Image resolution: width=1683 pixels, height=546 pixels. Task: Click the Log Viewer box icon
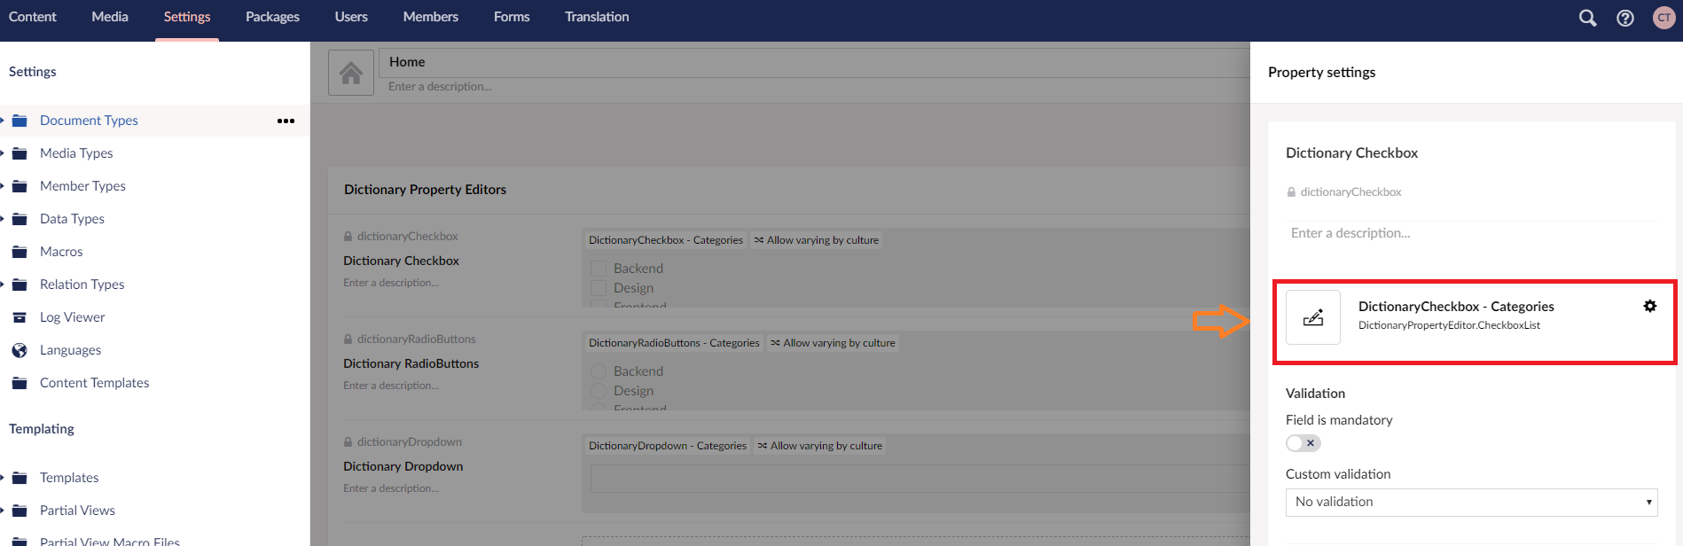click(x=20, y=317)
